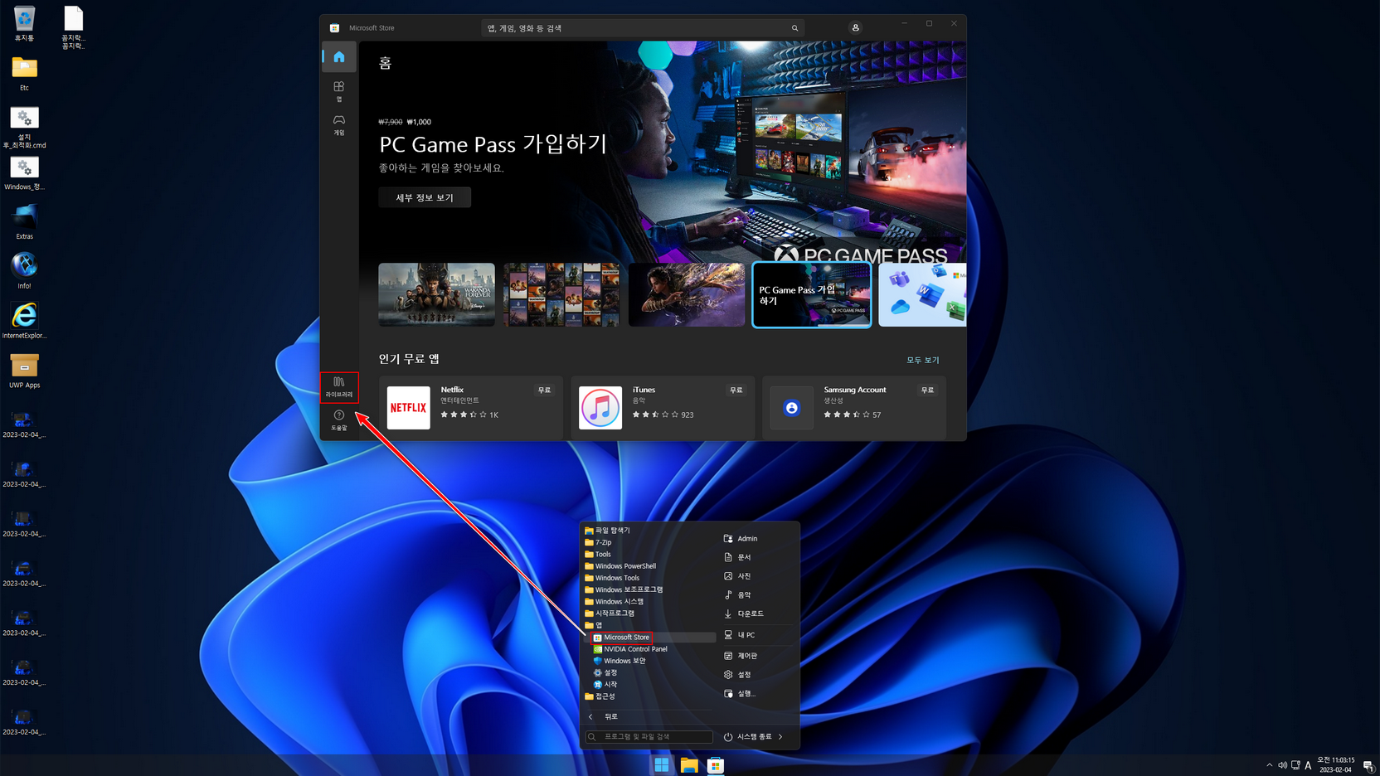Open the network tray icon

(1295, 765)
